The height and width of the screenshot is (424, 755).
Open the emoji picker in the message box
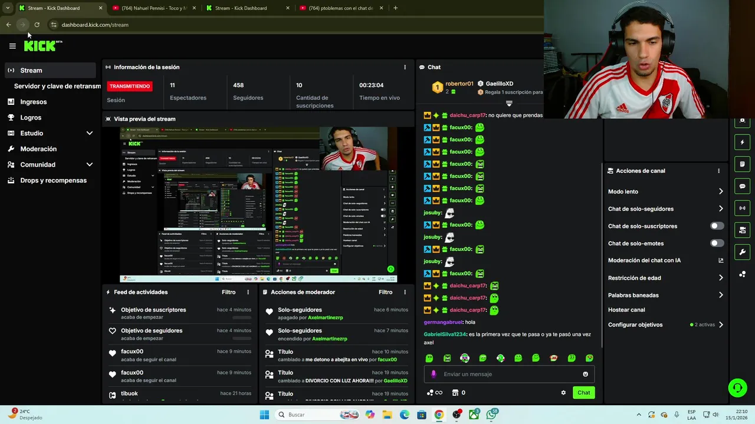pyautogui.click(x=585, y=374)
